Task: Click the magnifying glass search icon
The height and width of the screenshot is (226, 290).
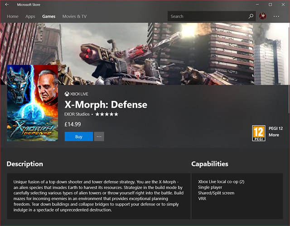Action: click(x=251, y=16)
